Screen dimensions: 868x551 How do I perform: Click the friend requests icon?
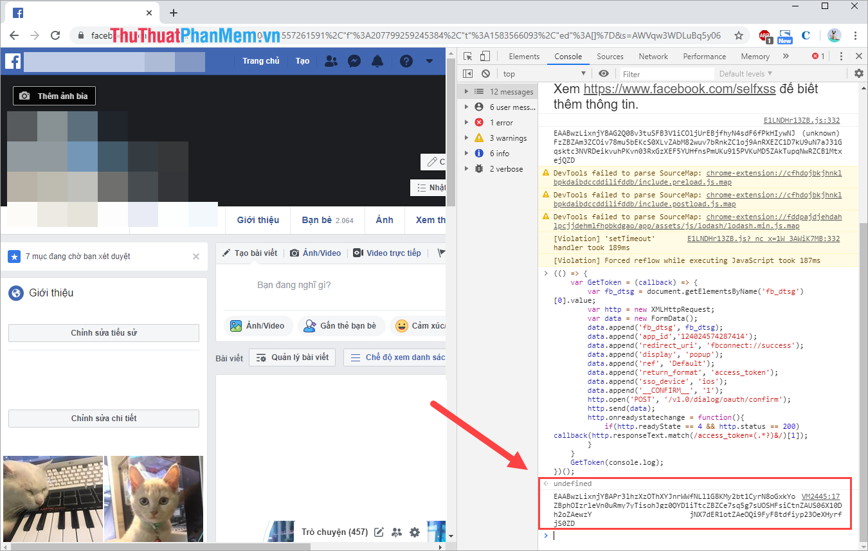click(331, 60)
